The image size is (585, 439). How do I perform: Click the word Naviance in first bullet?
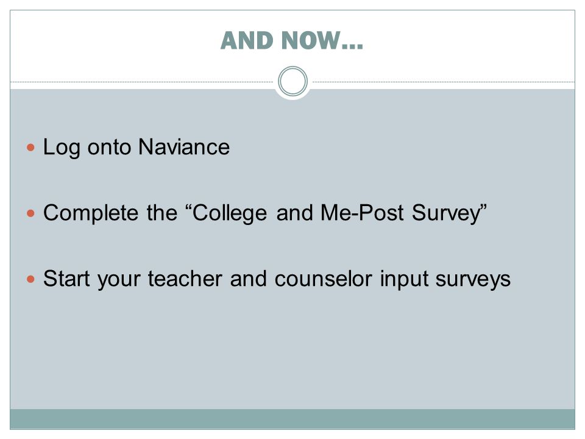point(184,147)
